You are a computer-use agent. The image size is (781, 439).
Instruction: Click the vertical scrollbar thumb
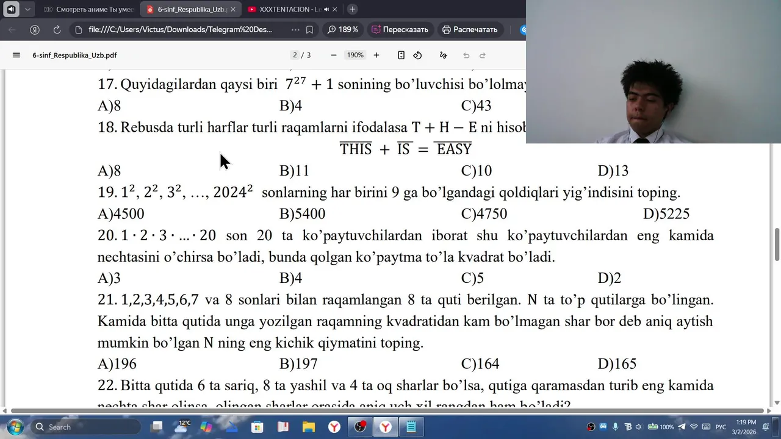pos(777,244)
